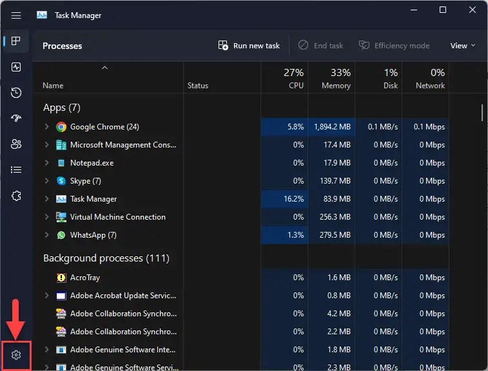Click the Task Manager row icon
Viewport: 488px width, 371px height.
point(61,199)
